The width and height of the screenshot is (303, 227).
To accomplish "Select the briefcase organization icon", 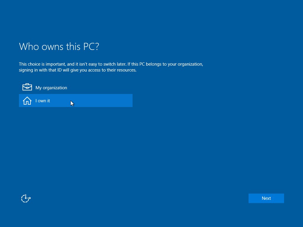I will tap(27, 87).
